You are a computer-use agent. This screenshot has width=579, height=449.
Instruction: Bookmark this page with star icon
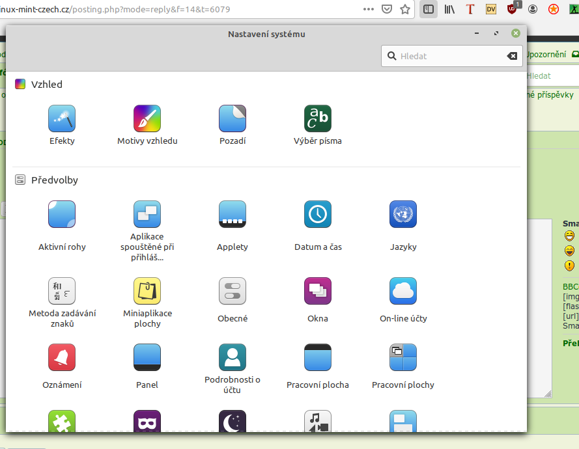coord(405,10)
